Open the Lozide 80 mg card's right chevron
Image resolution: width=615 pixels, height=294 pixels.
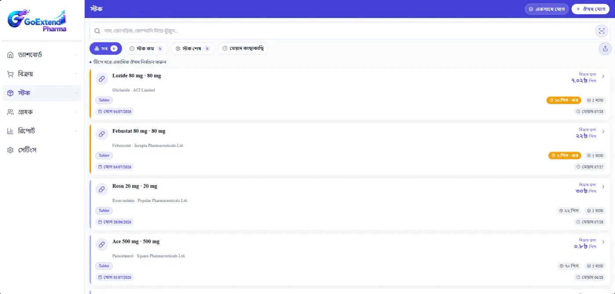tap(603, 76)
